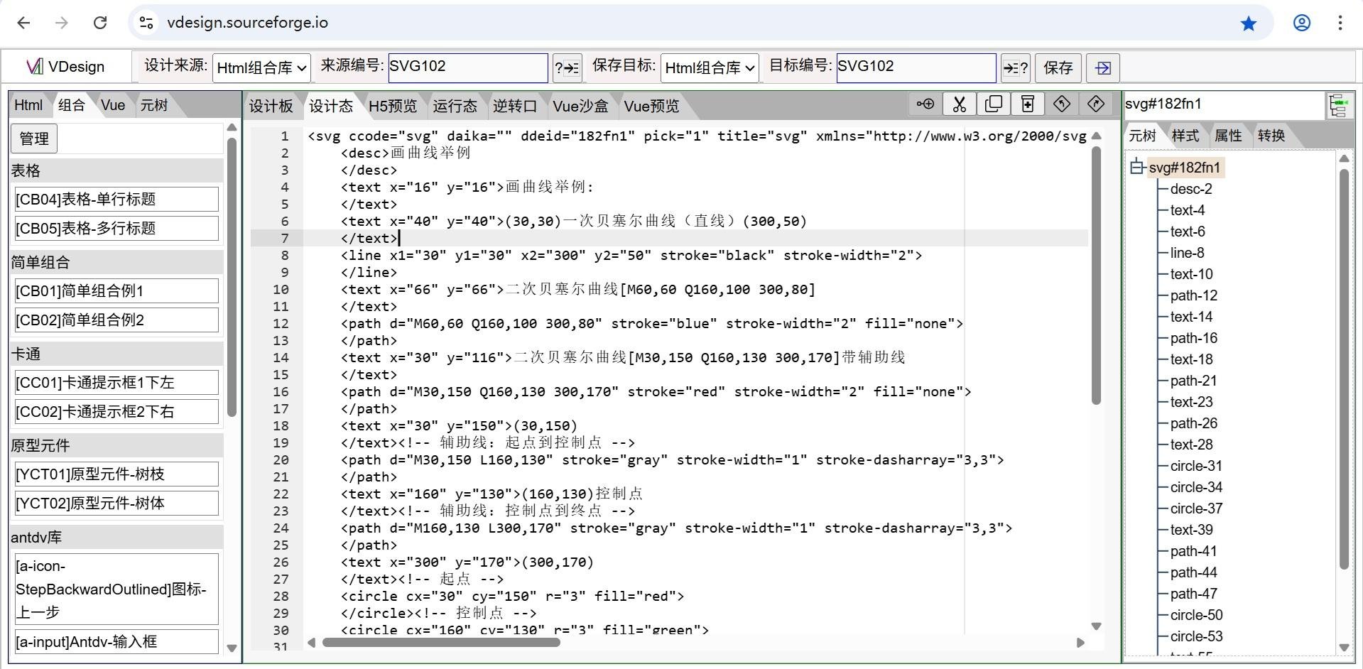The width and height of the screenshot is (1363, 669).
Task: Click the 来源编号 input field
Action: pyautogui.click(x=467, y=67)
